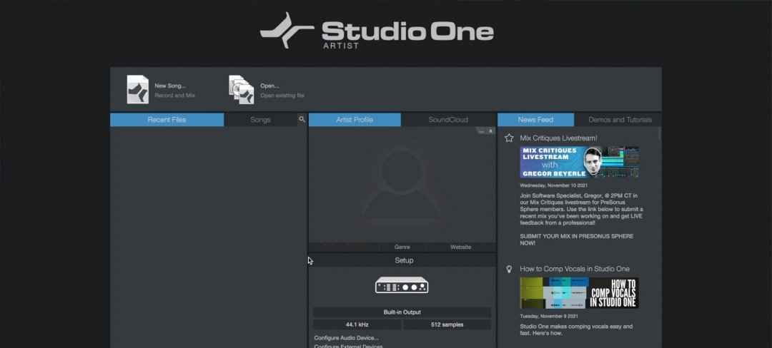Select the Artist Profile tab
The width and height of the screenshot is (772, 348).
click(x=355, y=120)
